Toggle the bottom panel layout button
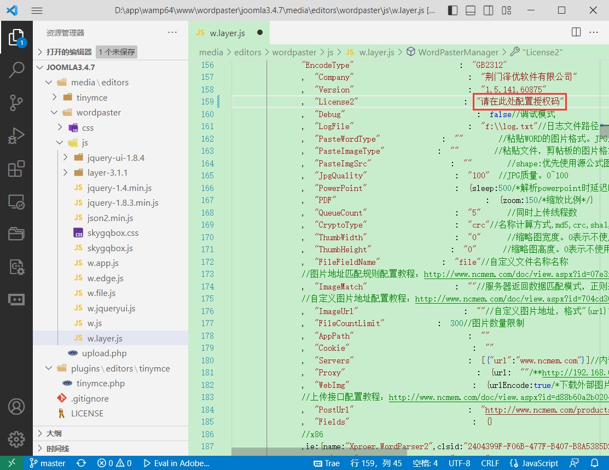Viewport: 609px width, 470px height. pos(471,10)
